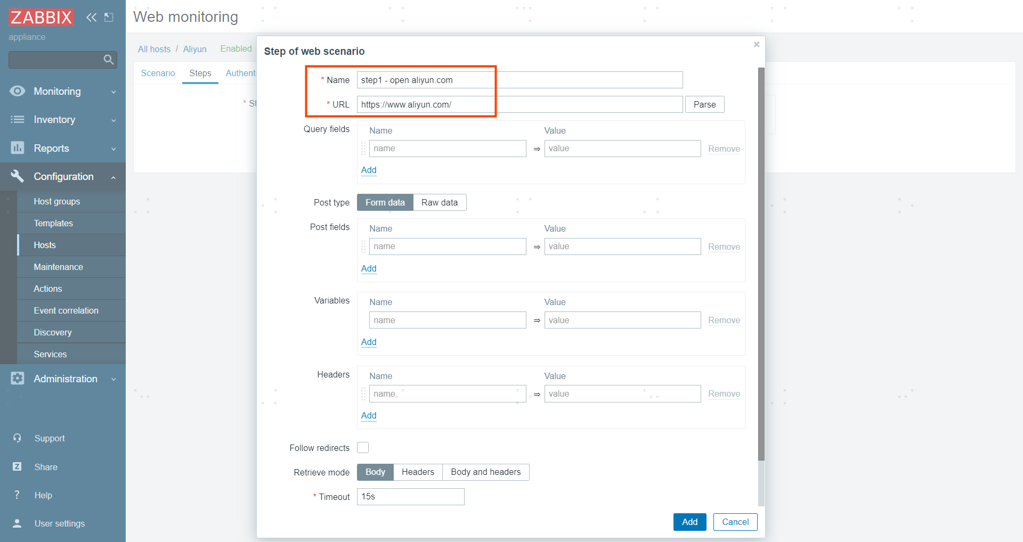Collapse the sidebar with the double-chevron icon
This screenshot has height=542, width=1023.
point(91,17)
